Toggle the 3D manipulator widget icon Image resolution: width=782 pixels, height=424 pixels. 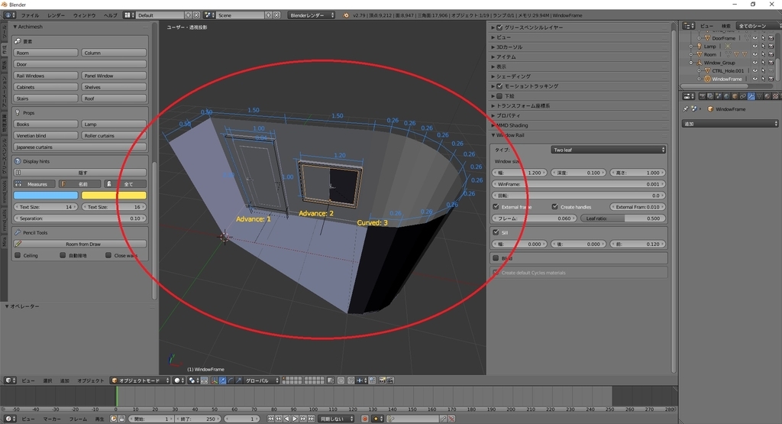pyautogui.click(x=215, y=380)
